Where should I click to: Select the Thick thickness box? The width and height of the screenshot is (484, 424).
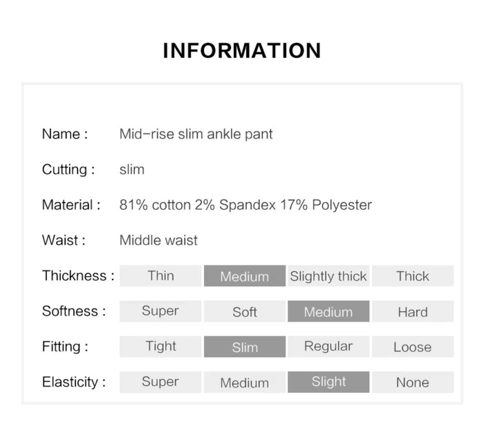(413, 276)
